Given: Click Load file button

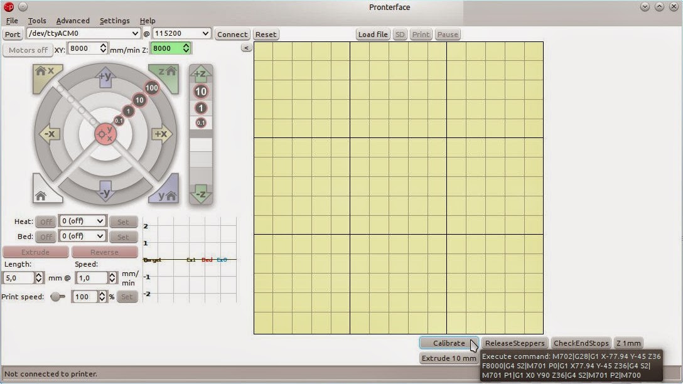Looking at the screenshot, I should point(373,35).
